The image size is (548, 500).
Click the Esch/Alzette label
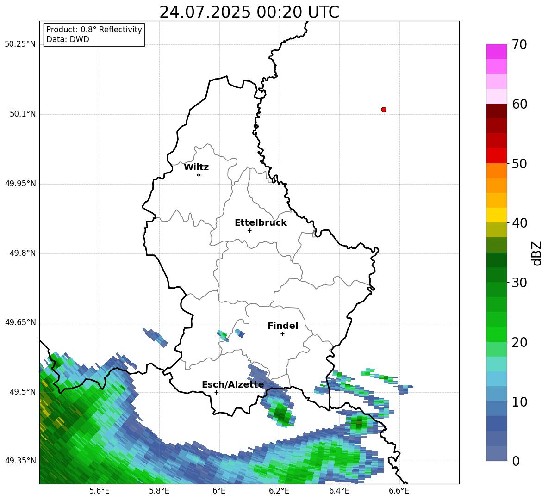pyautogui.click(x=233, y=385)
